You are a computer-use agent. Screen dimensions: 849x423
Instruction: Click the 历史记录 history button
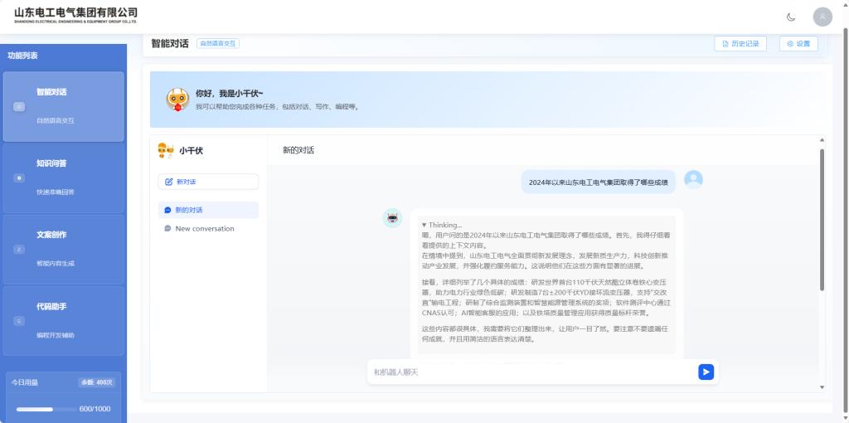pyautogui.click(x=740, y=44)
